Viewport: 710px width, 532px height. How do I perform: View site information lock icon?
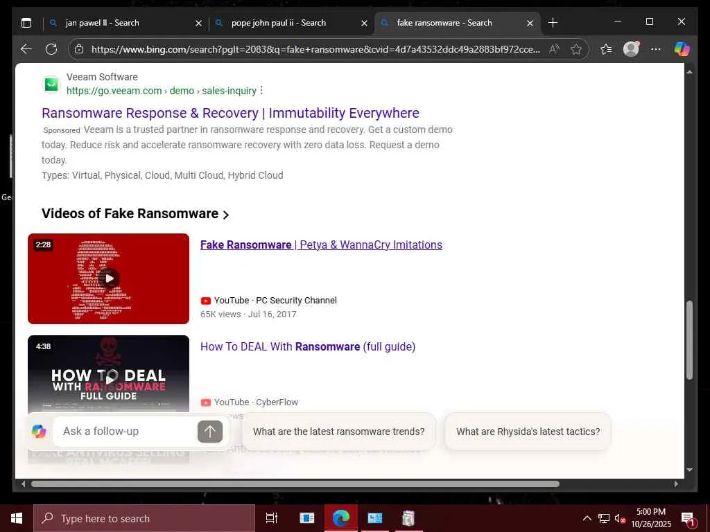click(79, 49)
